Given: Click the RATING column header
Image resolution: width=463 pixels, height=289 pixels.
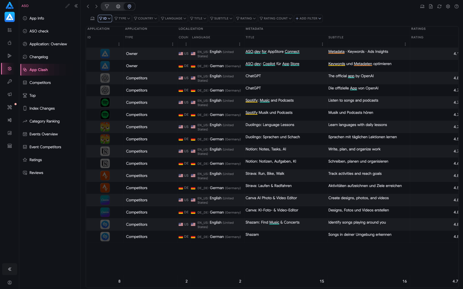Looking at the screenshot, I should point(417,37).
